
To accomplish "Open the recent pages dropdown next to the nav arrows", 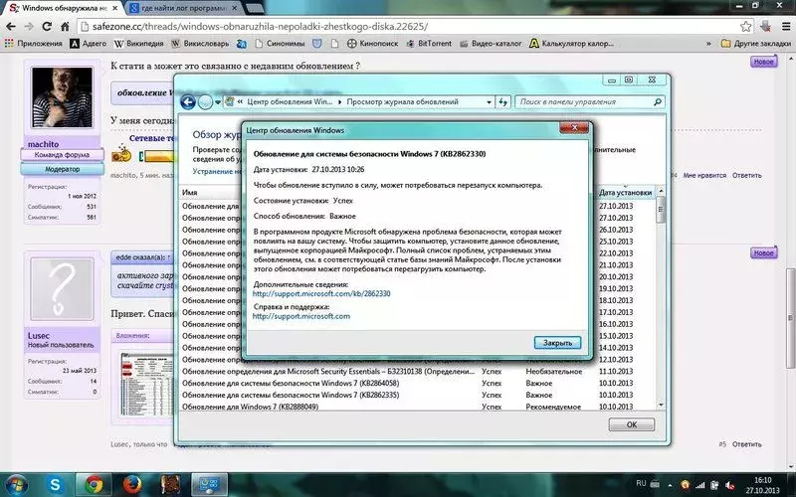I will (x=218, y=102).
